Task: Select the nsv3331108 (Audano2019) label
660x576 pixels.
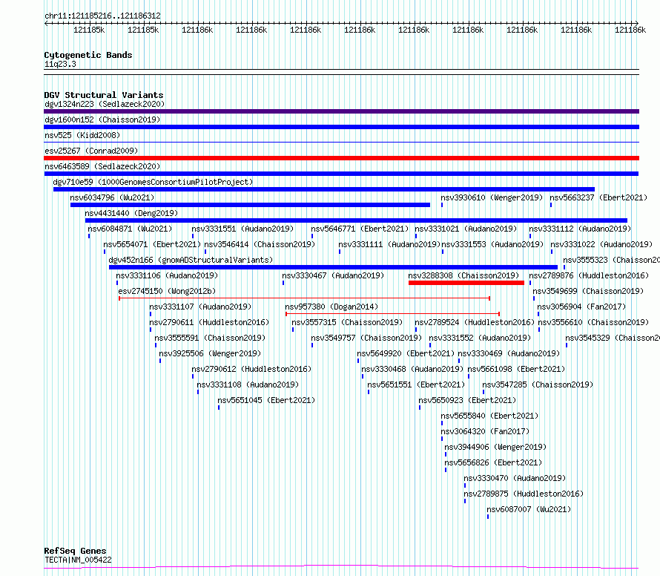Action: [x=248, y=384]
